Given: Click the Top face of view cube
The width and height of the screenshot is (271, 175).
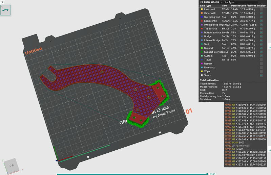Looking at the screenshot, I should [11, 165].
